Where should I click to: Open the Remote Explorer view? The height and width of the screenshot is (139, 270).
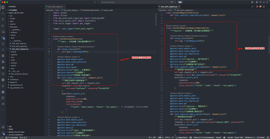[3, 32]
